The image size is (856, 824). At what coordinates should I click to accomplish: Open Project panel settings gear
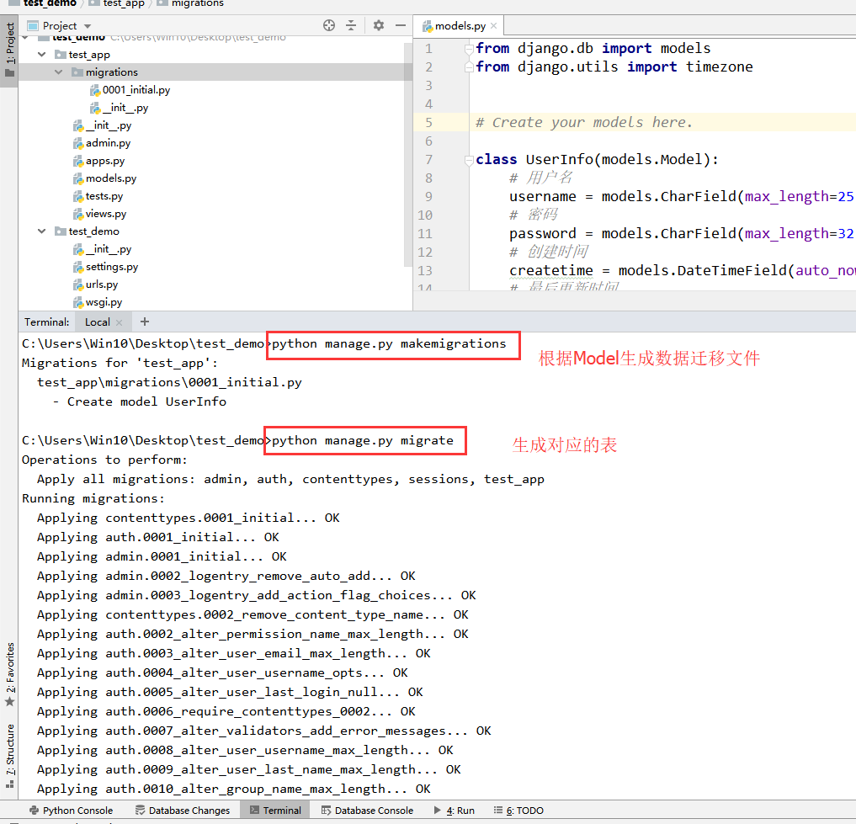point(379,25)
